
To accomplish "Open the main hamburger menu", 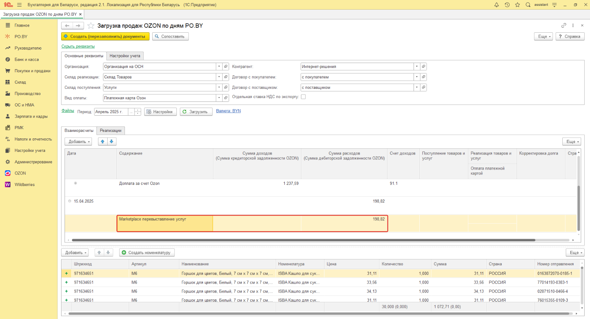I will click(19, 5).
